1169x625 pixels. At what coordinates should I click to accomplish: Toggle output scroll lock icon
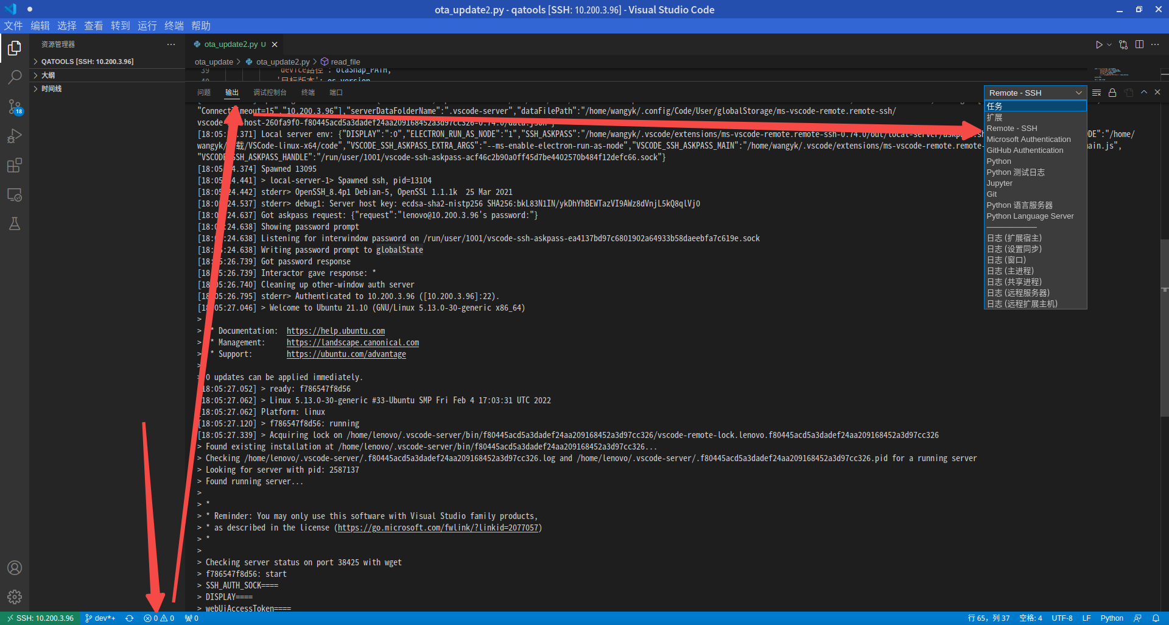click(x=1112, y=93)
